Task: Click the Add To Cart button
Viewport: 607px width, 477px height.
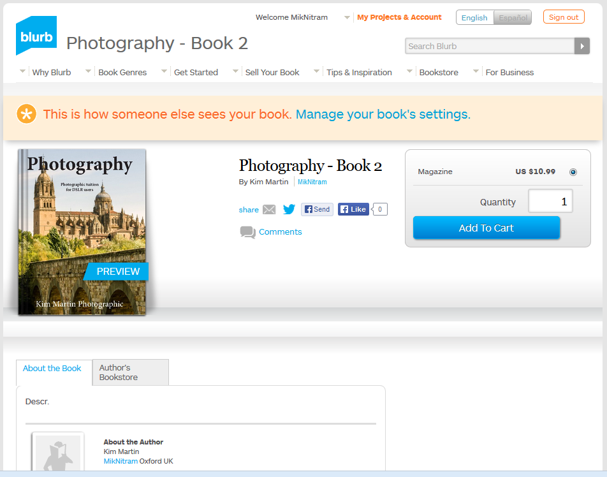Action: 486,228
